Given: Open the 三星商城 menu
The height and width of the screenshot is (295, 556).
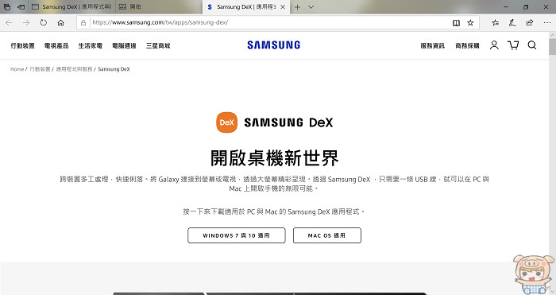Looking at the screenshot, I should 158,46.
